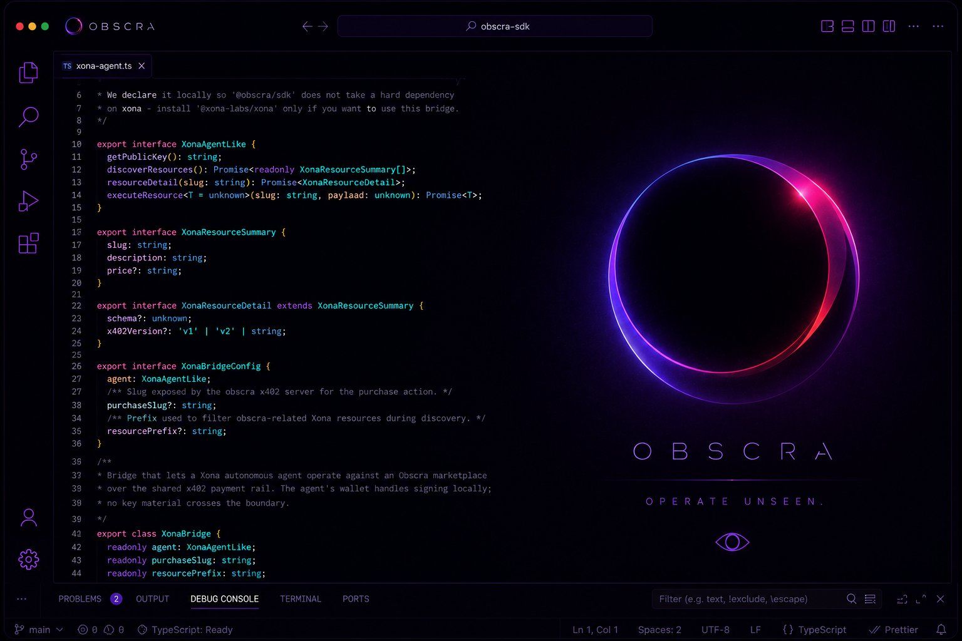Viewport: 962px width, 641px height.
Task: Click the getPublicKey method name
Action: [137, 157]
